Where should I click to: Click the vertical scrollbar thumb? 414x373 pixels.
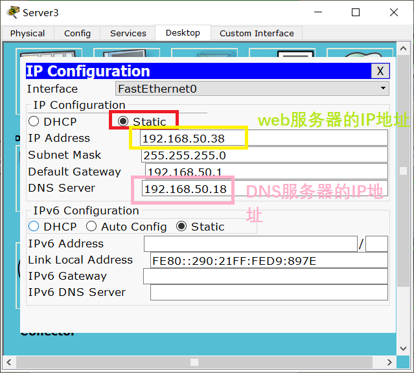(403, 171)
